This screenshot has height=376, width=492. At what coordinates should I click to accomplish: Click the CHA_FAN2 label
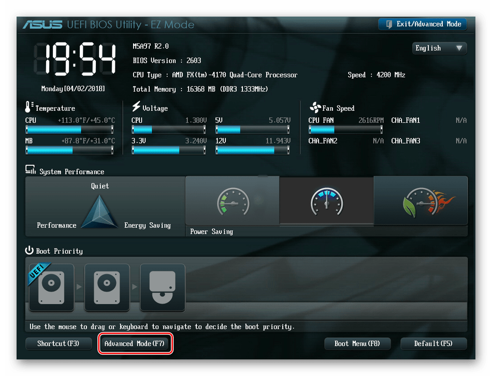[x=323, y=141]
